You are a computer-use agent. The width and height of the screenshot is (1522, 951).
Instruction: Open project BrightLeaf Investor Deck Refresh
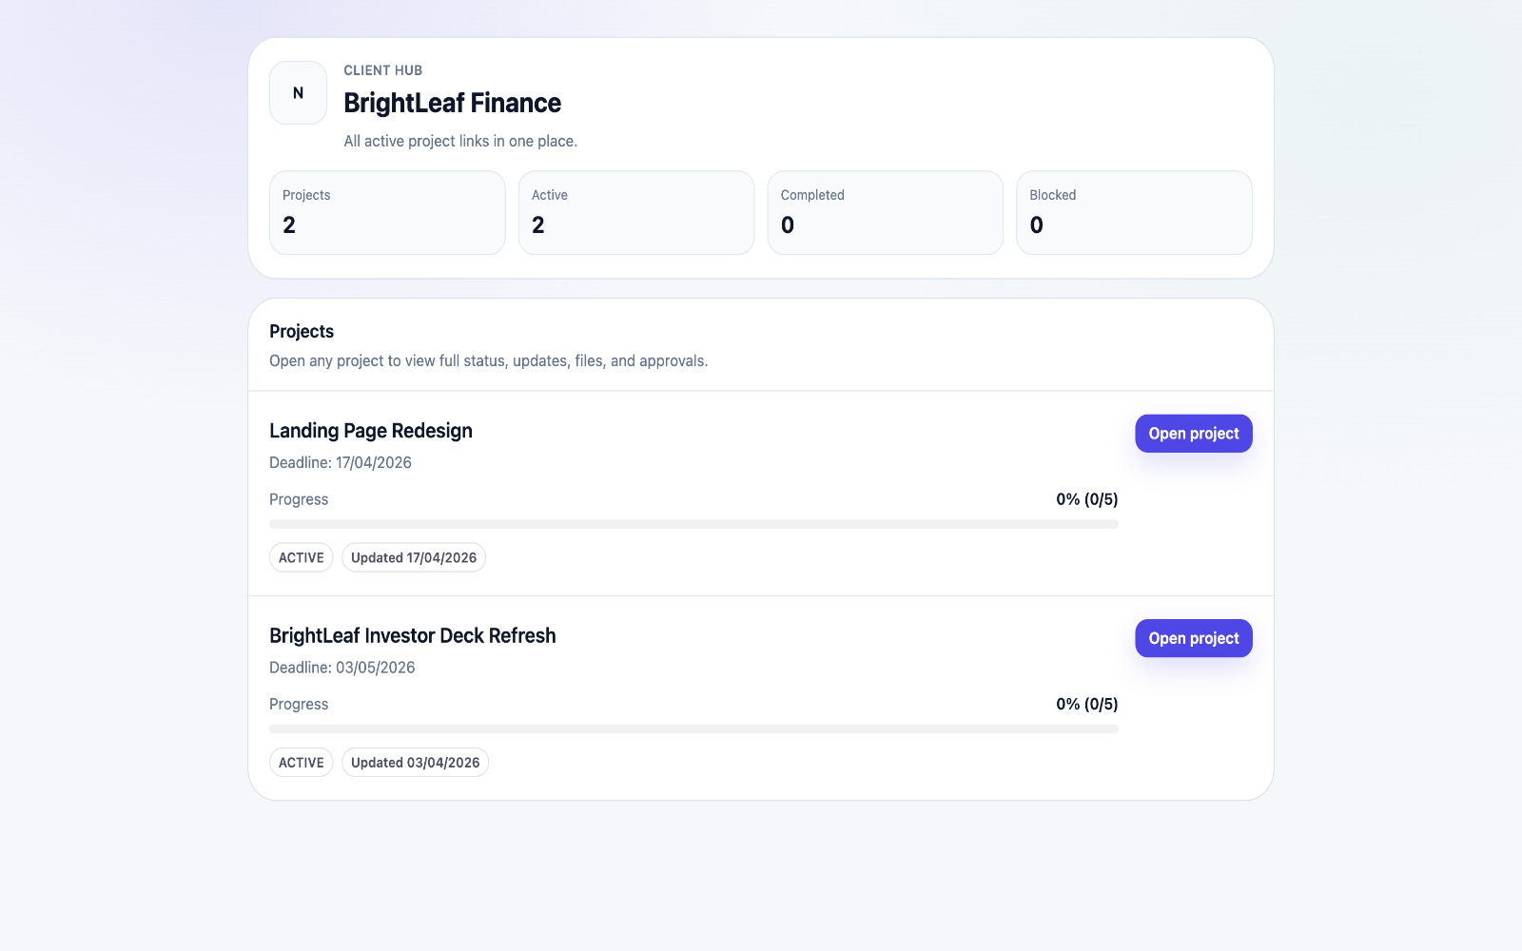point(1193,638)
